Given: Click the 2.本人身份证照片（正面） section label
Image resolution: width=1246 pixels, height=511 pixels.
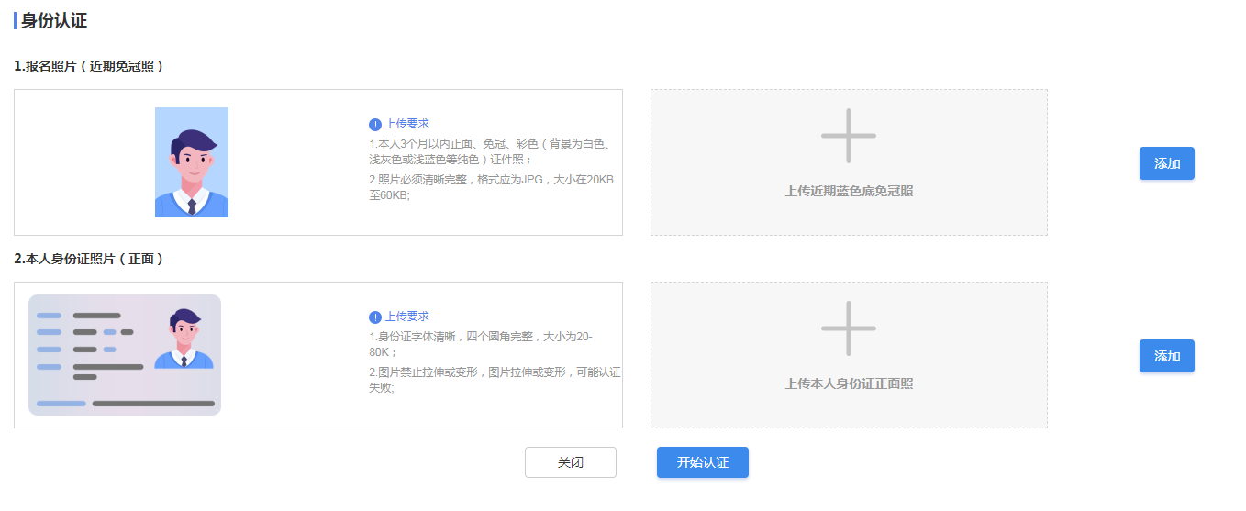Looking at the screenshot, I should pyautogui.click(x=89, y=259).
